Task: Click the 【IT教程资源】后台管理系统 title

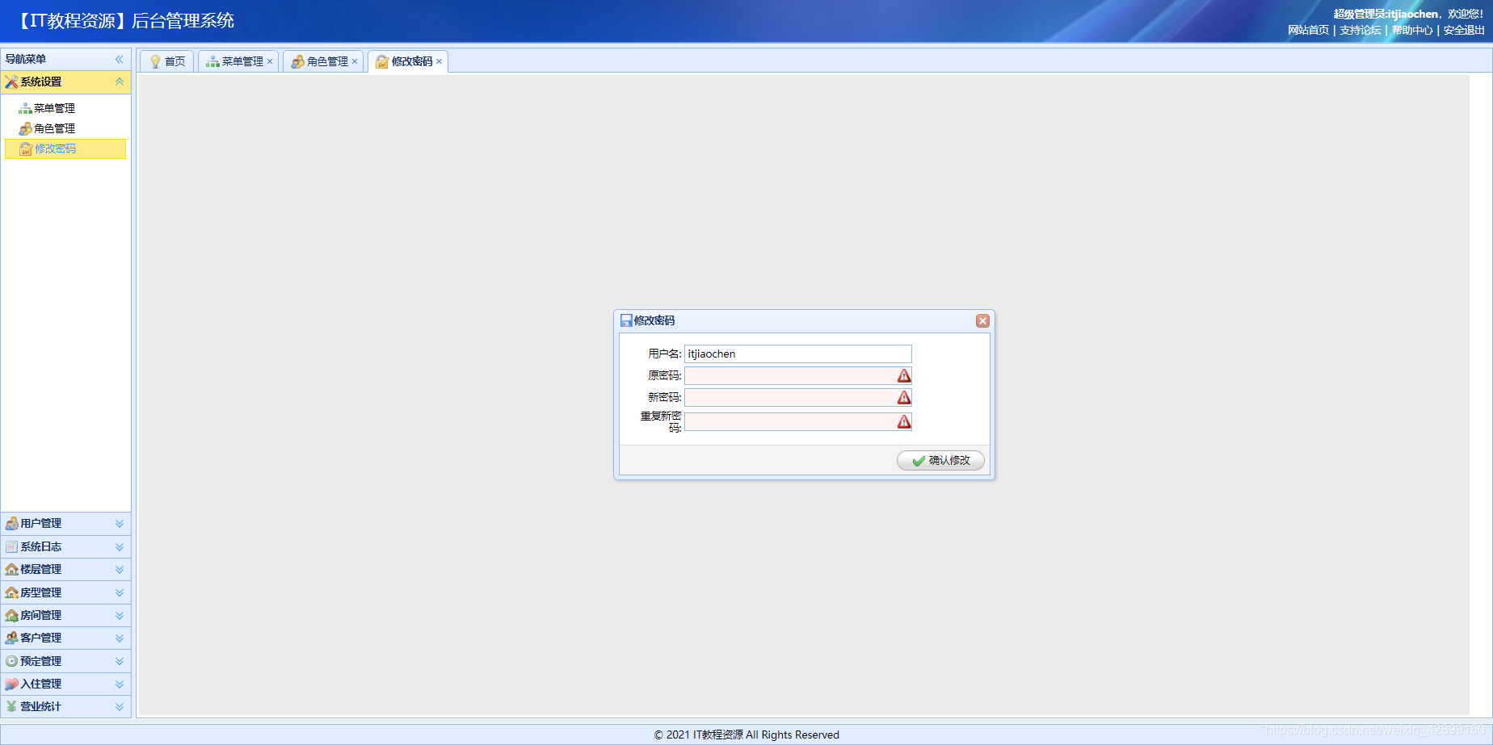Action: [125, 21]
